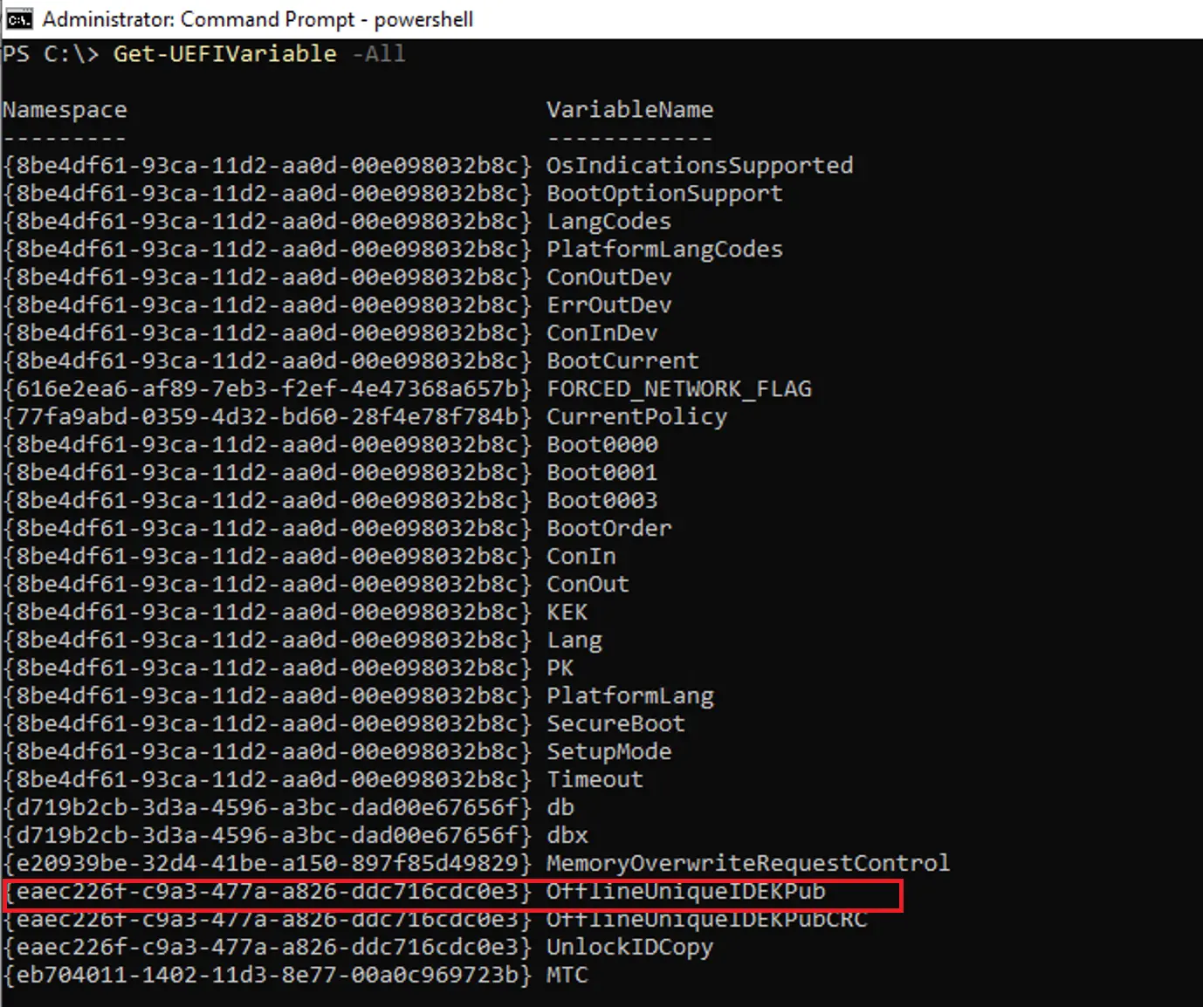
Task: Click the PS C:\> prompt text
Action: [x=51, y=54]
